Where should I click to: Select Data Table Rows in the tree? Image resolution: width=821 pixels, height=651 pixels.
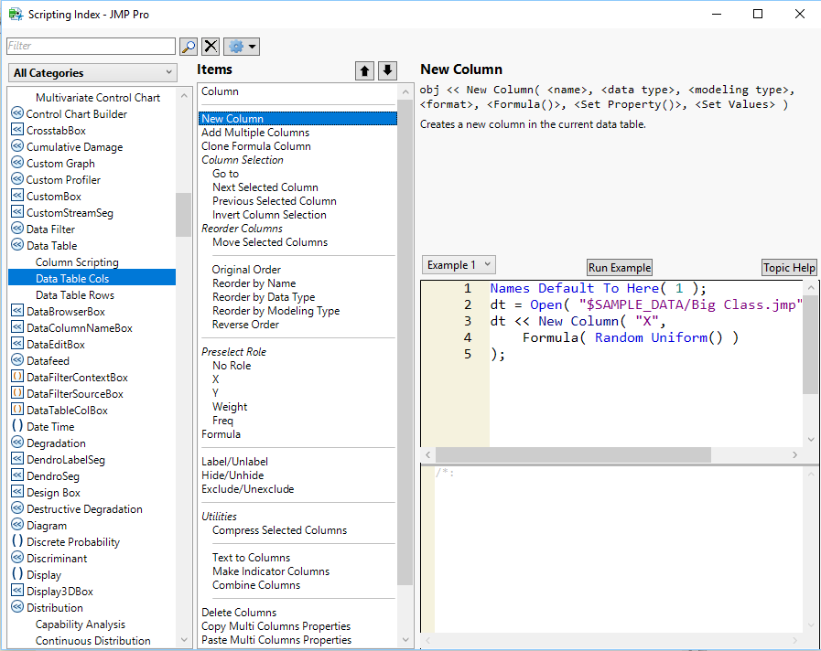pos(75,295)
